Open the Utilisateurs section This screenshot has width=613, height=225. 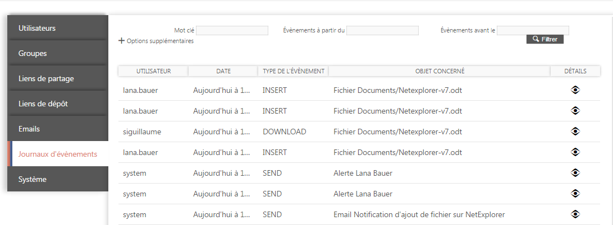click(x=57, y=28)
